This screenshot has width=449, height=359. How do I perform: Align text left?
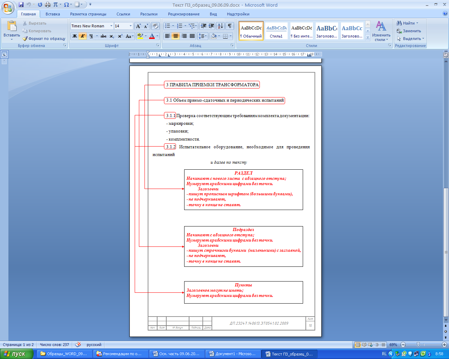tap(168, 36)
